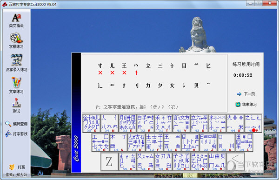Click the 练习所用时间 label
This screenshot has width=279, height=180.
tap(246, 64)
